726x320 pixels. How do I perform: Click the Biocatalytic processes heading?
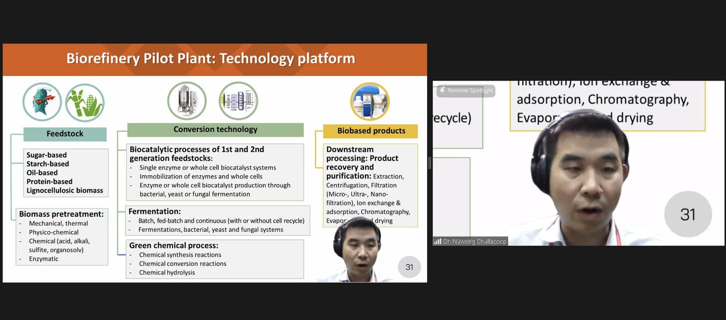pyautogui.click(x=197, y=153)
